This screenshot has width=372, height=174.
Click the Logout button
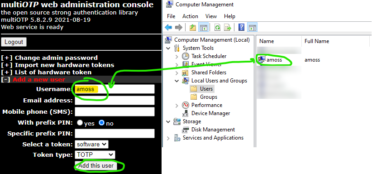pos(14,42)
